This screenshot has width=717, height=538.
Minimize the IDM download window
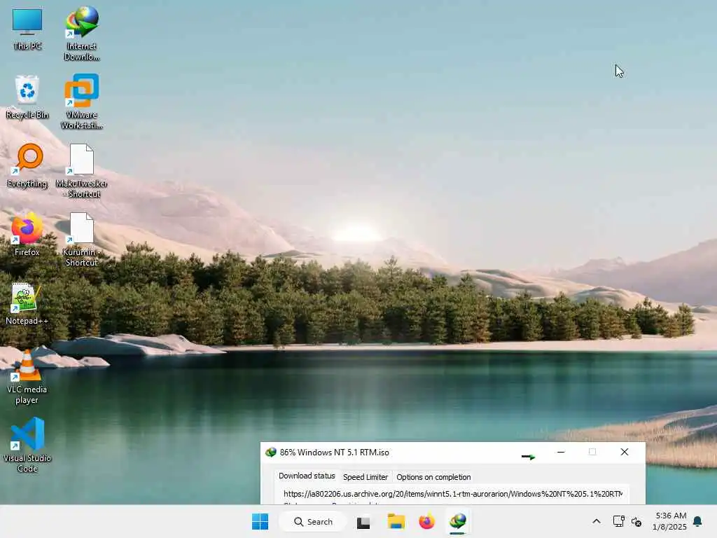pyautogui.click(x=561, y=452)
